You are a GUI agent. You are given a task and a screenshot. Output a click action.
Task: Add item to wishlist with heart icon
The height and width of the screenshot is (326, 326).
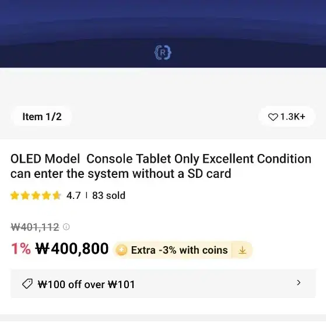pos(273,117)
